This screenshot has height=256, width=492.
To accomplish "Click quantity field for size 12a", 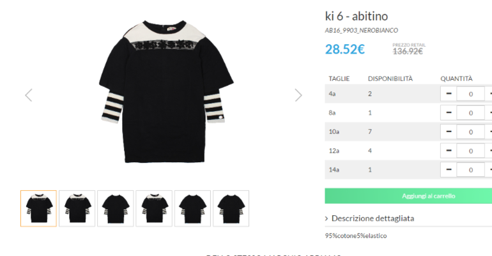I will coord(470,151).
